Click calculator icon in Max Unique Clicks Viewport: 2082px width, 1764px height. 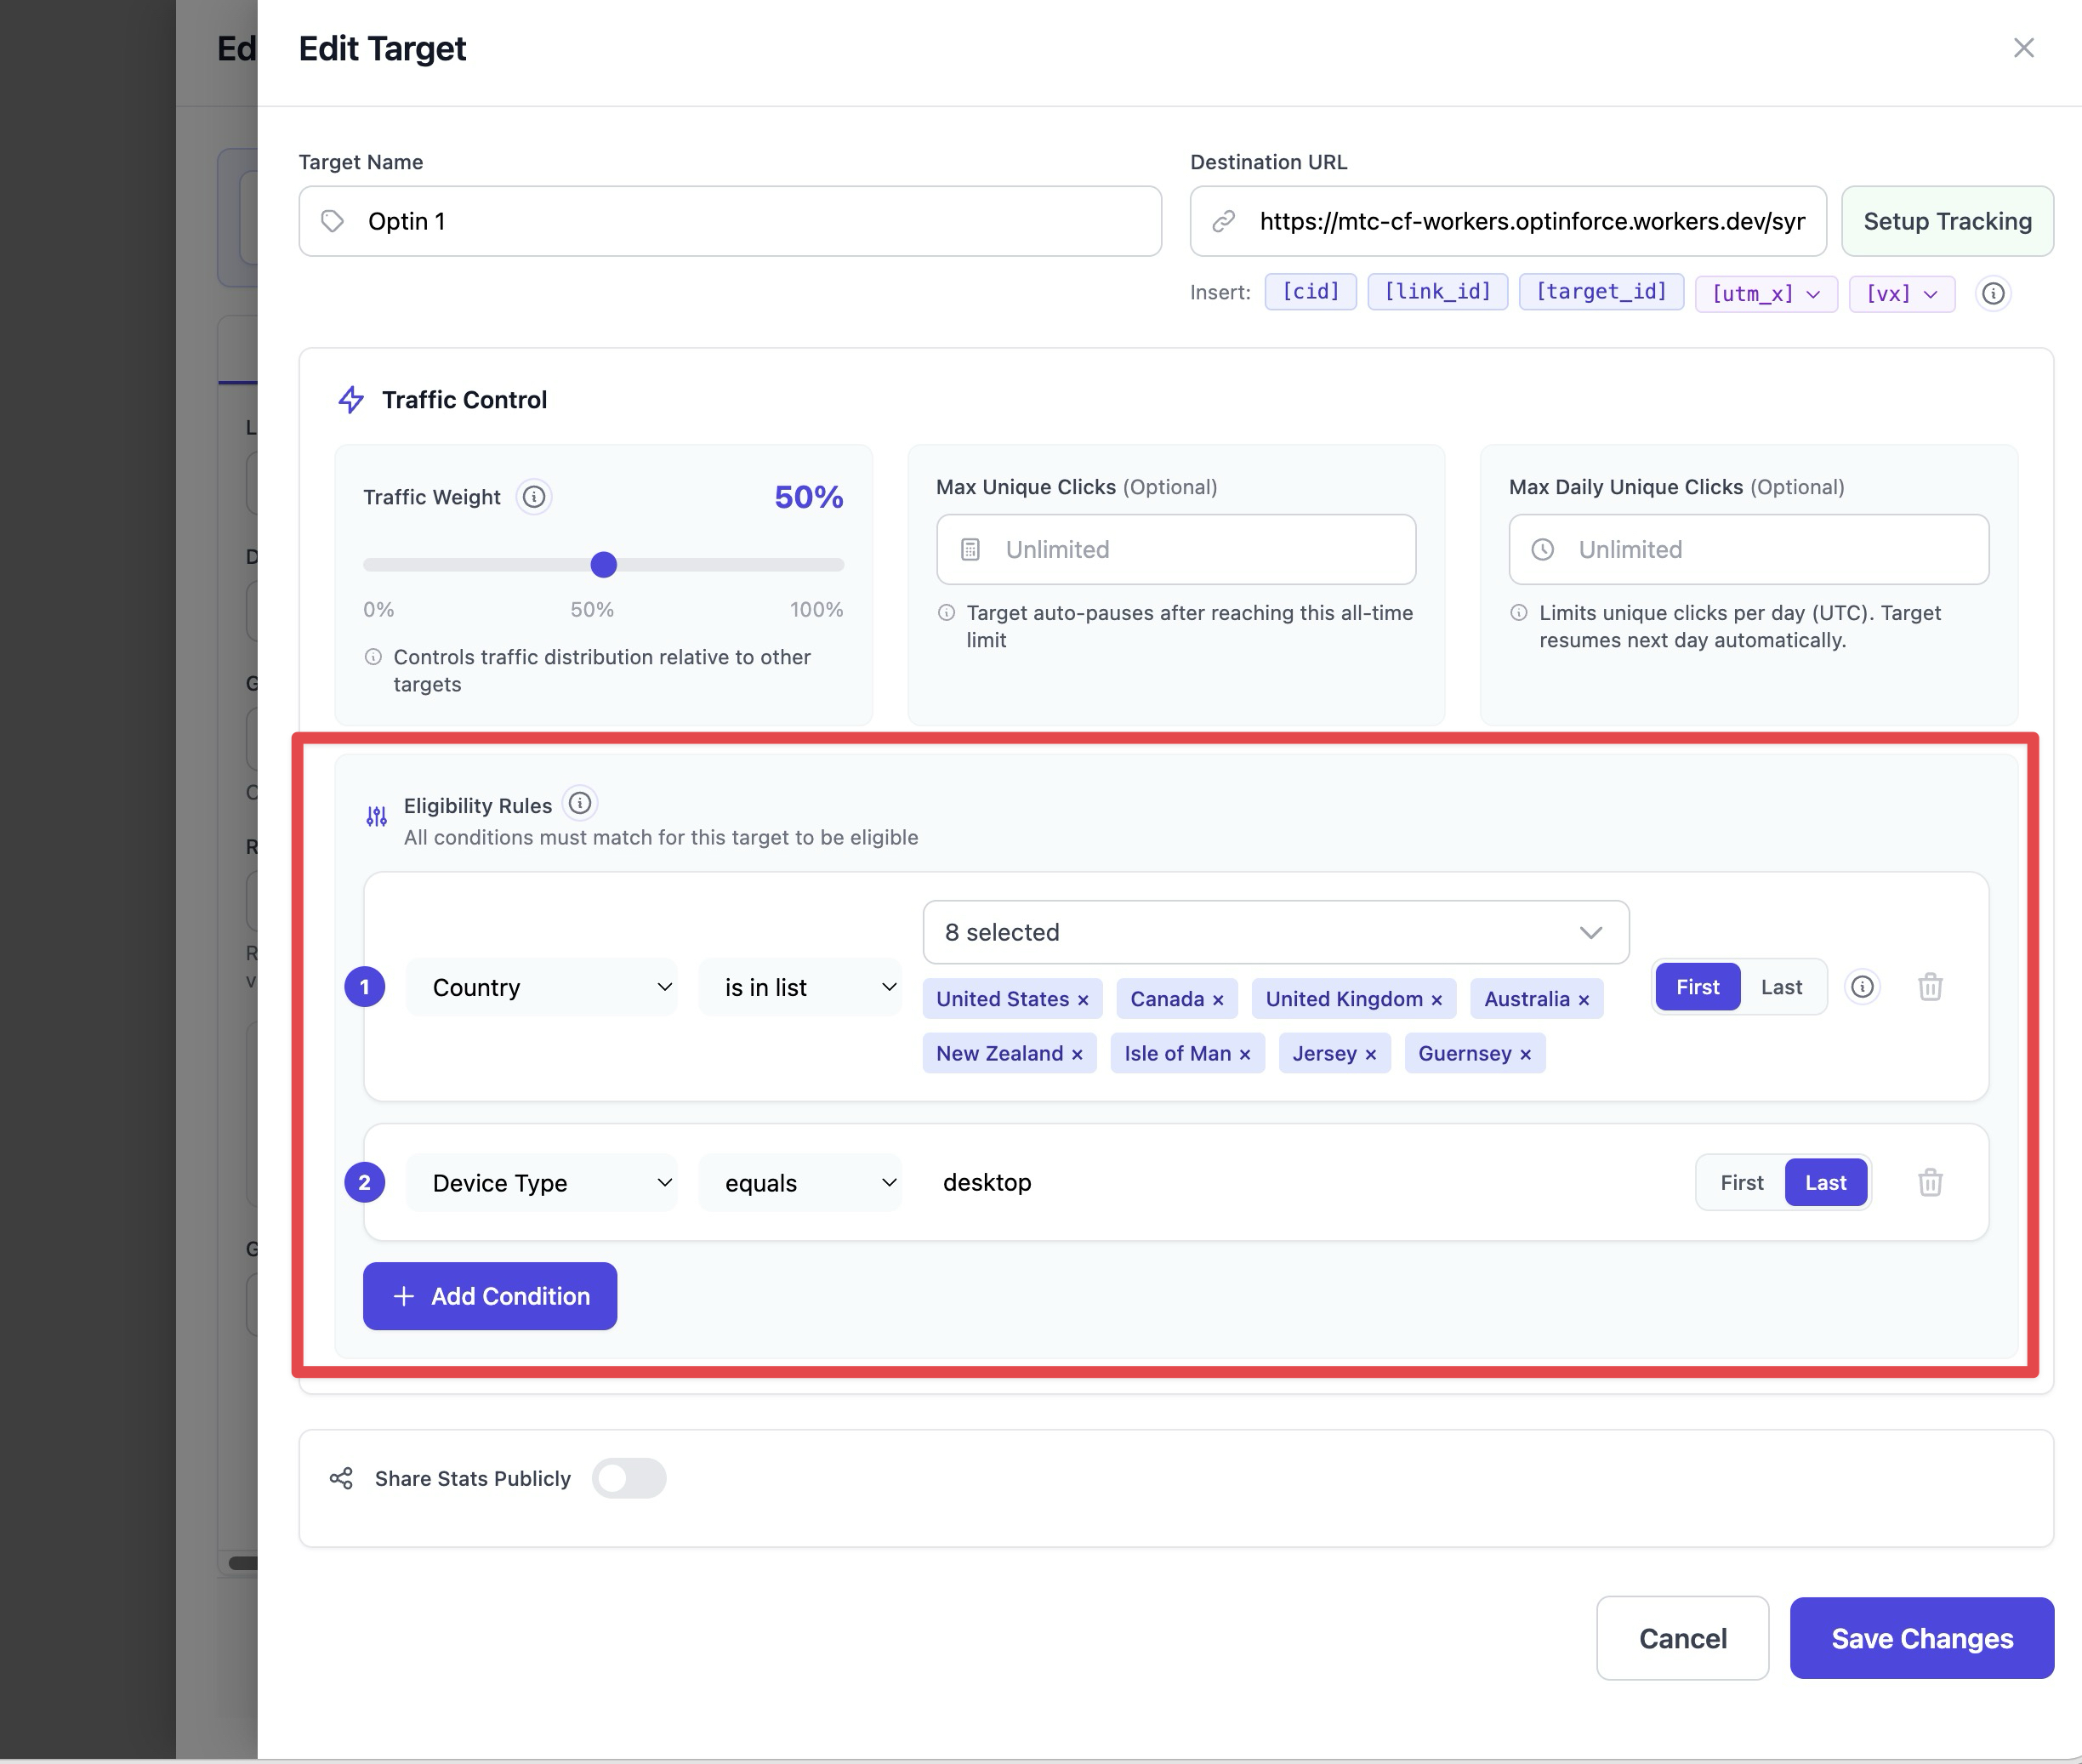click(x=970, y=549)
